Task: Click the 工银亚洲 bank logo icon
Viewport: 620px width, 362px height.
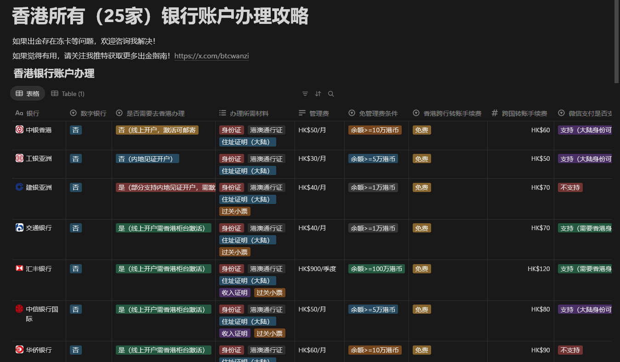Action: 19,158
